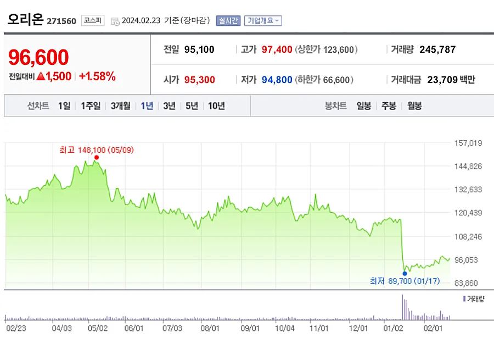Click the 선차트 line chart label

tap(38, 106)
